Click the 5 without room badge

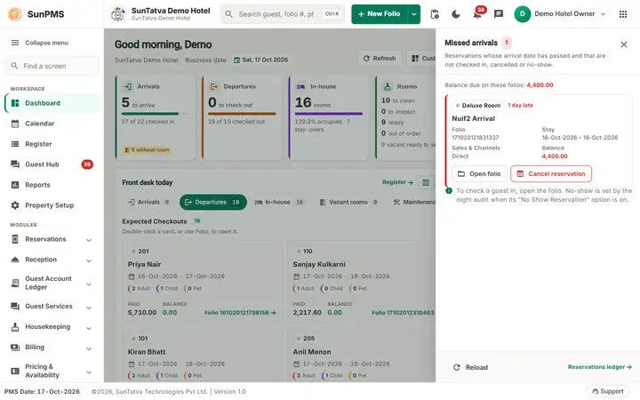(x=147, y=150)
